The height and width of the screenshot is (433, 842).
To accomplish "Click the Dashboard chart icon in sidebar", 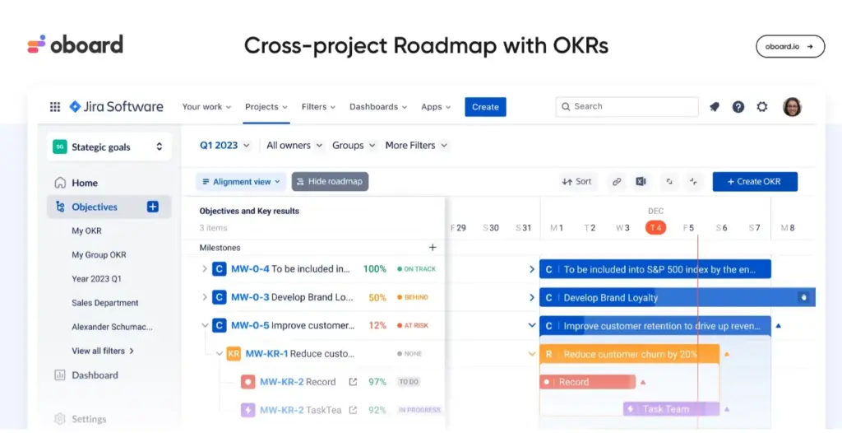I will coord(60,375).
